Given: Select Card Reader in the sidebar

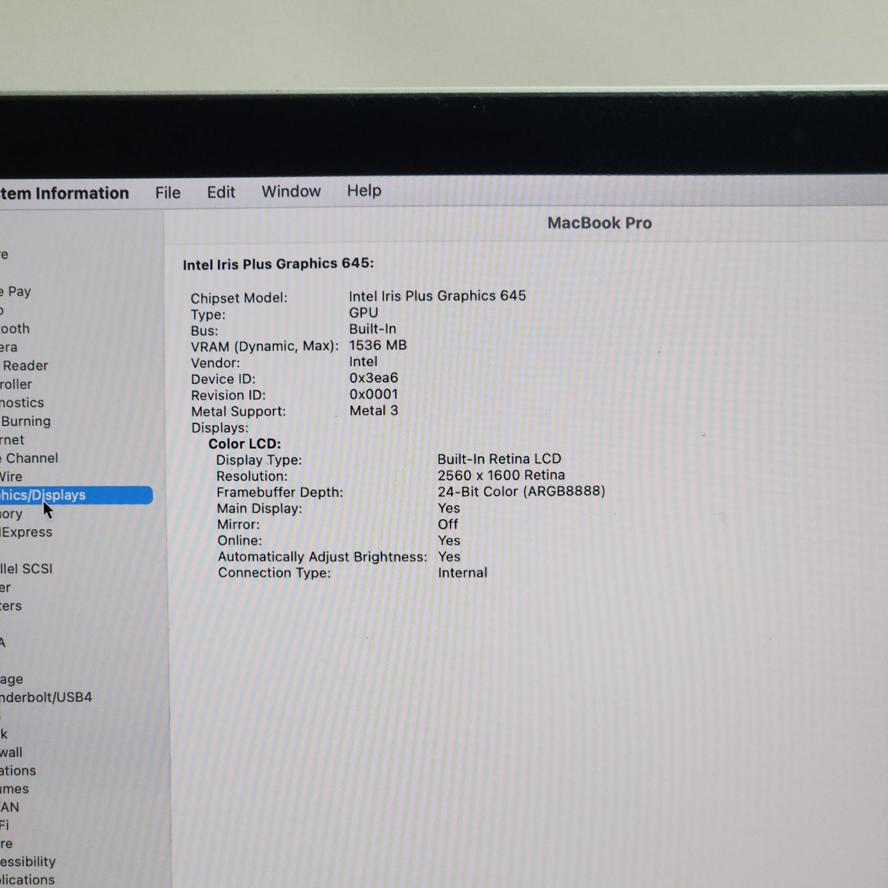Looking at the screenshot, I should [x=25, y=366].
